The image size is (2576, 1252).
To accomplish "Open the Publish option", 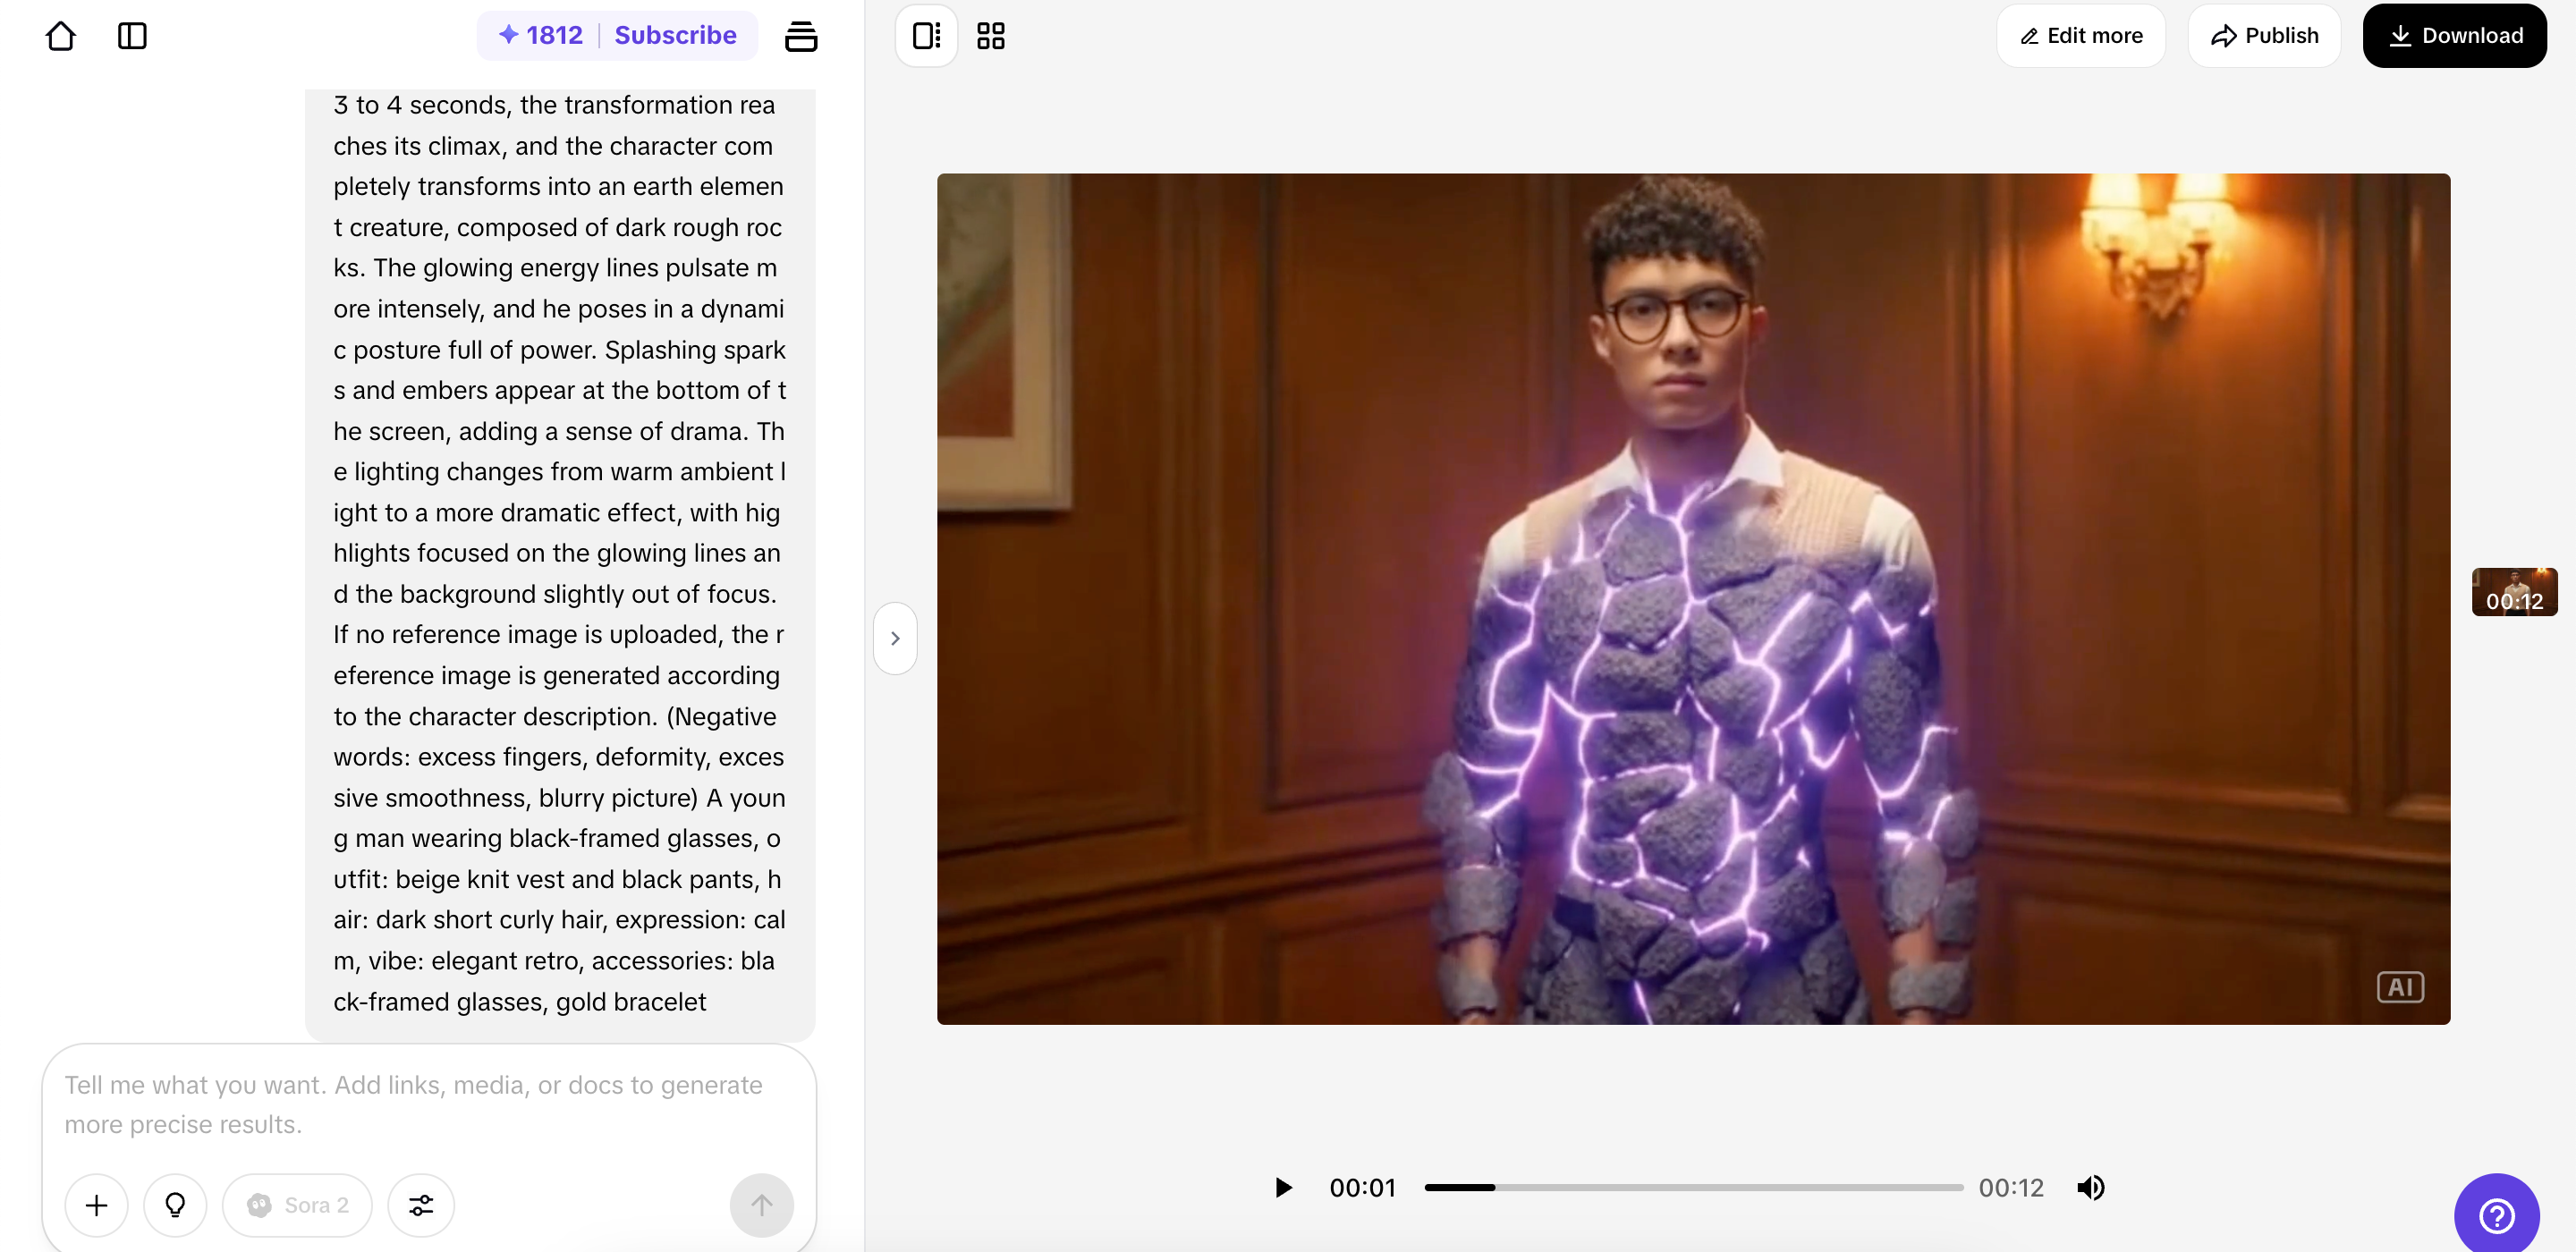I will click(2264, 36).
